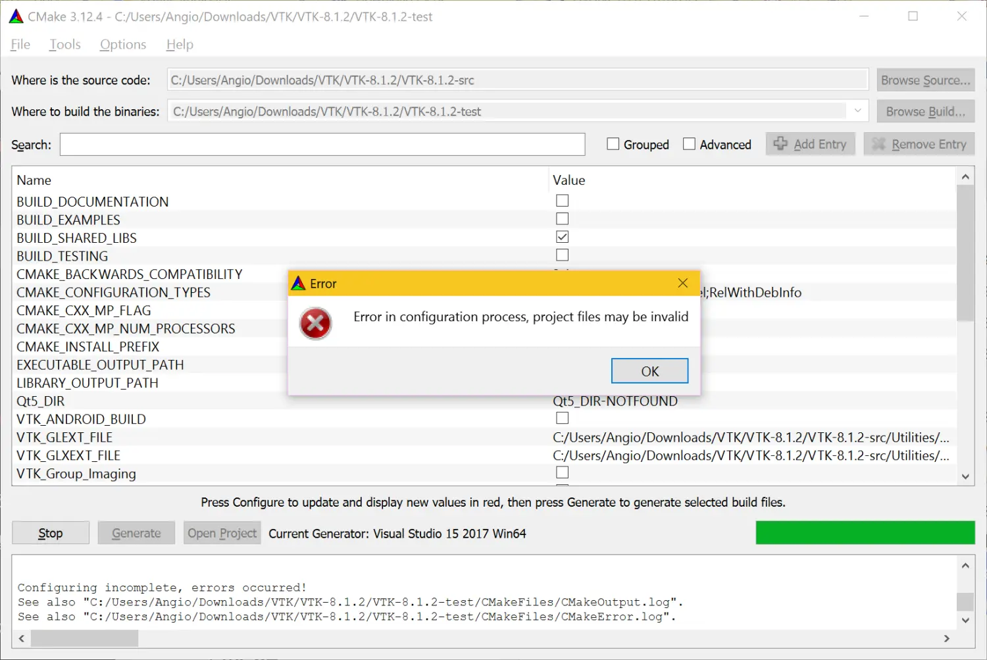Click cache list scrollbar down arrow
This screenshot has height=660, width=987.
965,476
